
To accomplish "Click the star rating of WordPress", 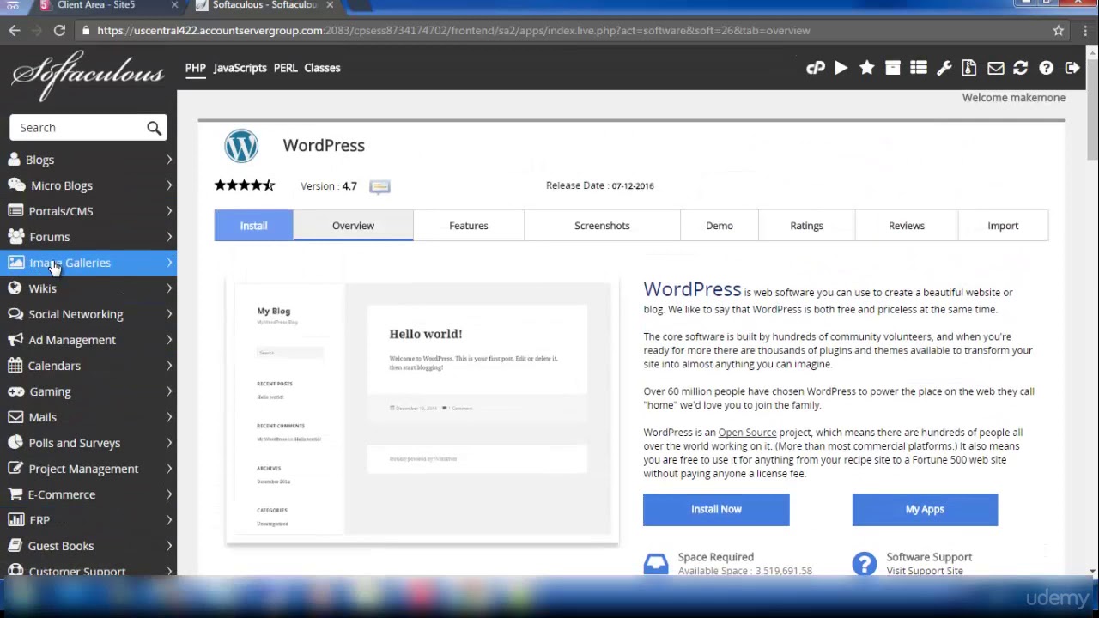I will click(245, 185).
